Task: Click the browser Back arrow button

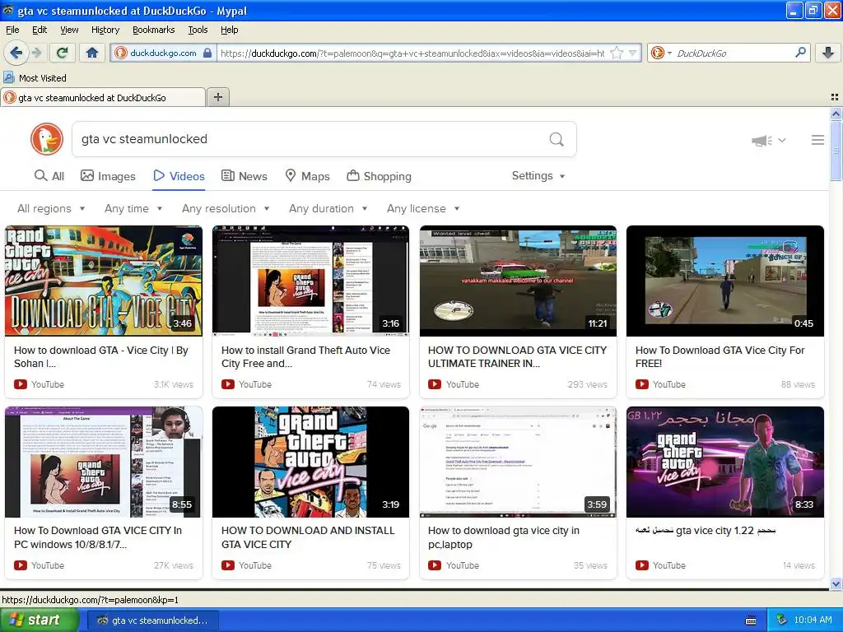Action: point(16,53)
